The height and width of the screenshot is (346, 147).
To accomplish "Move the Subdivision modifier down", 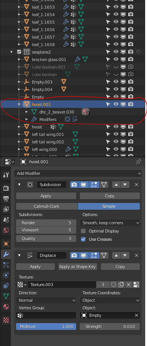I will (x=125, y=185).
